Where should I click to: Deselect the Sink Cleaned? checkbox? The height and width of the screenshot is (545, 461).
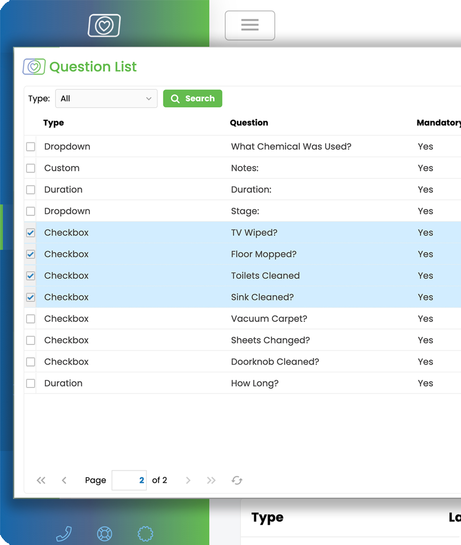(x=31, y=297)
